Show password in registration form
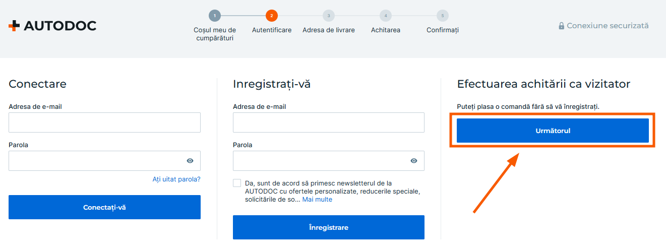Image resolution: width=666 pixels, height=249 pixels. 414,161
